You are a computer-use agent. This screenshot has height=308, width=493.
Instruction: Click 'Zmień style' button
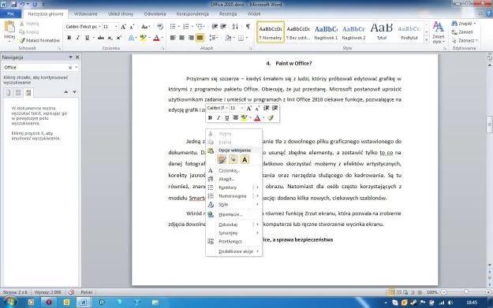pos(439,32)
